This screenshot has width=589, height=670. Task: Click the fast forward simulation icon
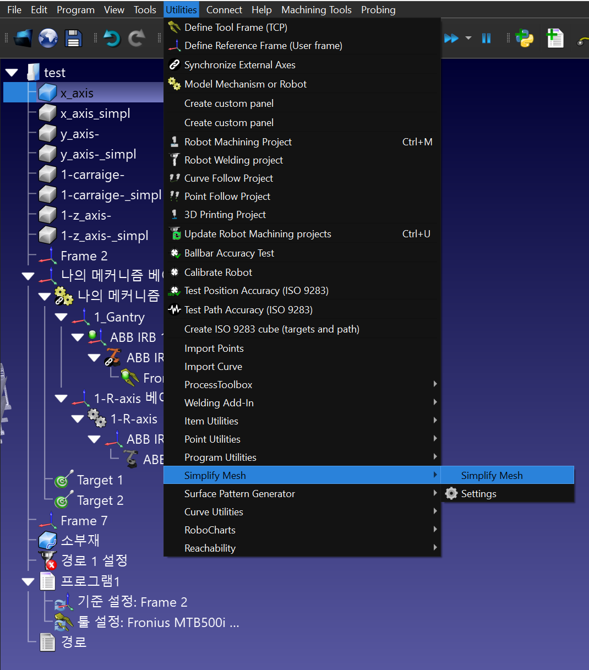point(451,38)
